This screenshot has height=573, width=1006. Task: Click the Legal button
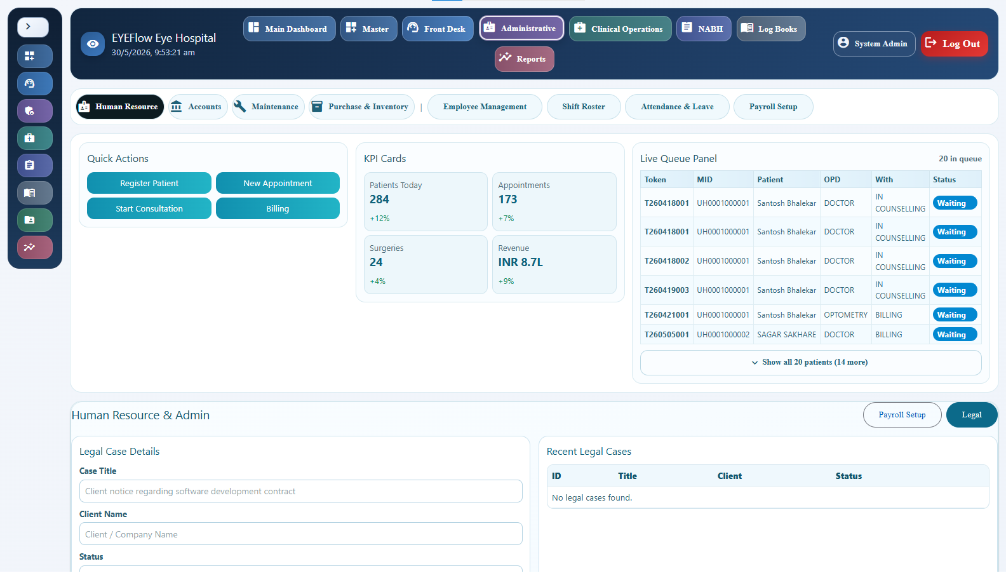click(972, 415)
